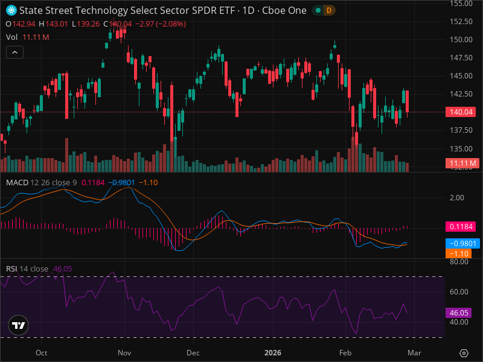Click the 135.00 price scale label
Viewport: 483px width, 362px height.
pyautogui.click(x=461, y=148)
